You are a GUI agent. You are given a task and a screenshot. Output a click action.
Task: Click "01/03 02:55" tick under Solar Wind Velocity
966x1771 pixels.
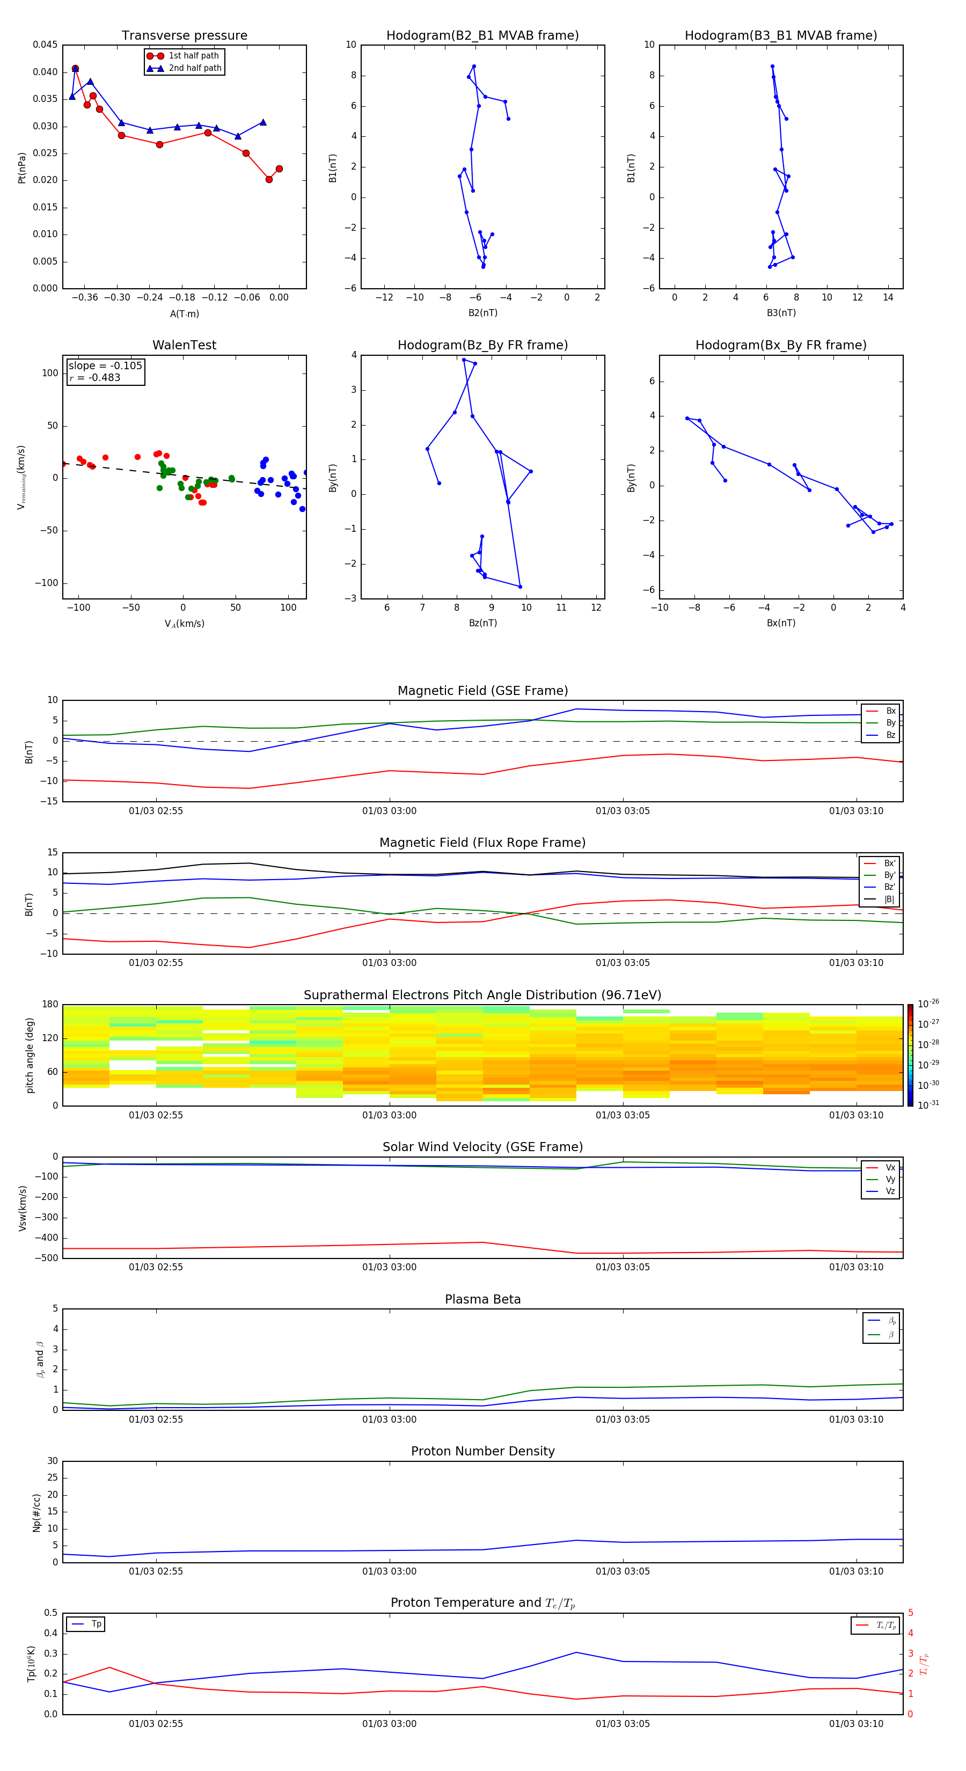tap(156, 1267)
